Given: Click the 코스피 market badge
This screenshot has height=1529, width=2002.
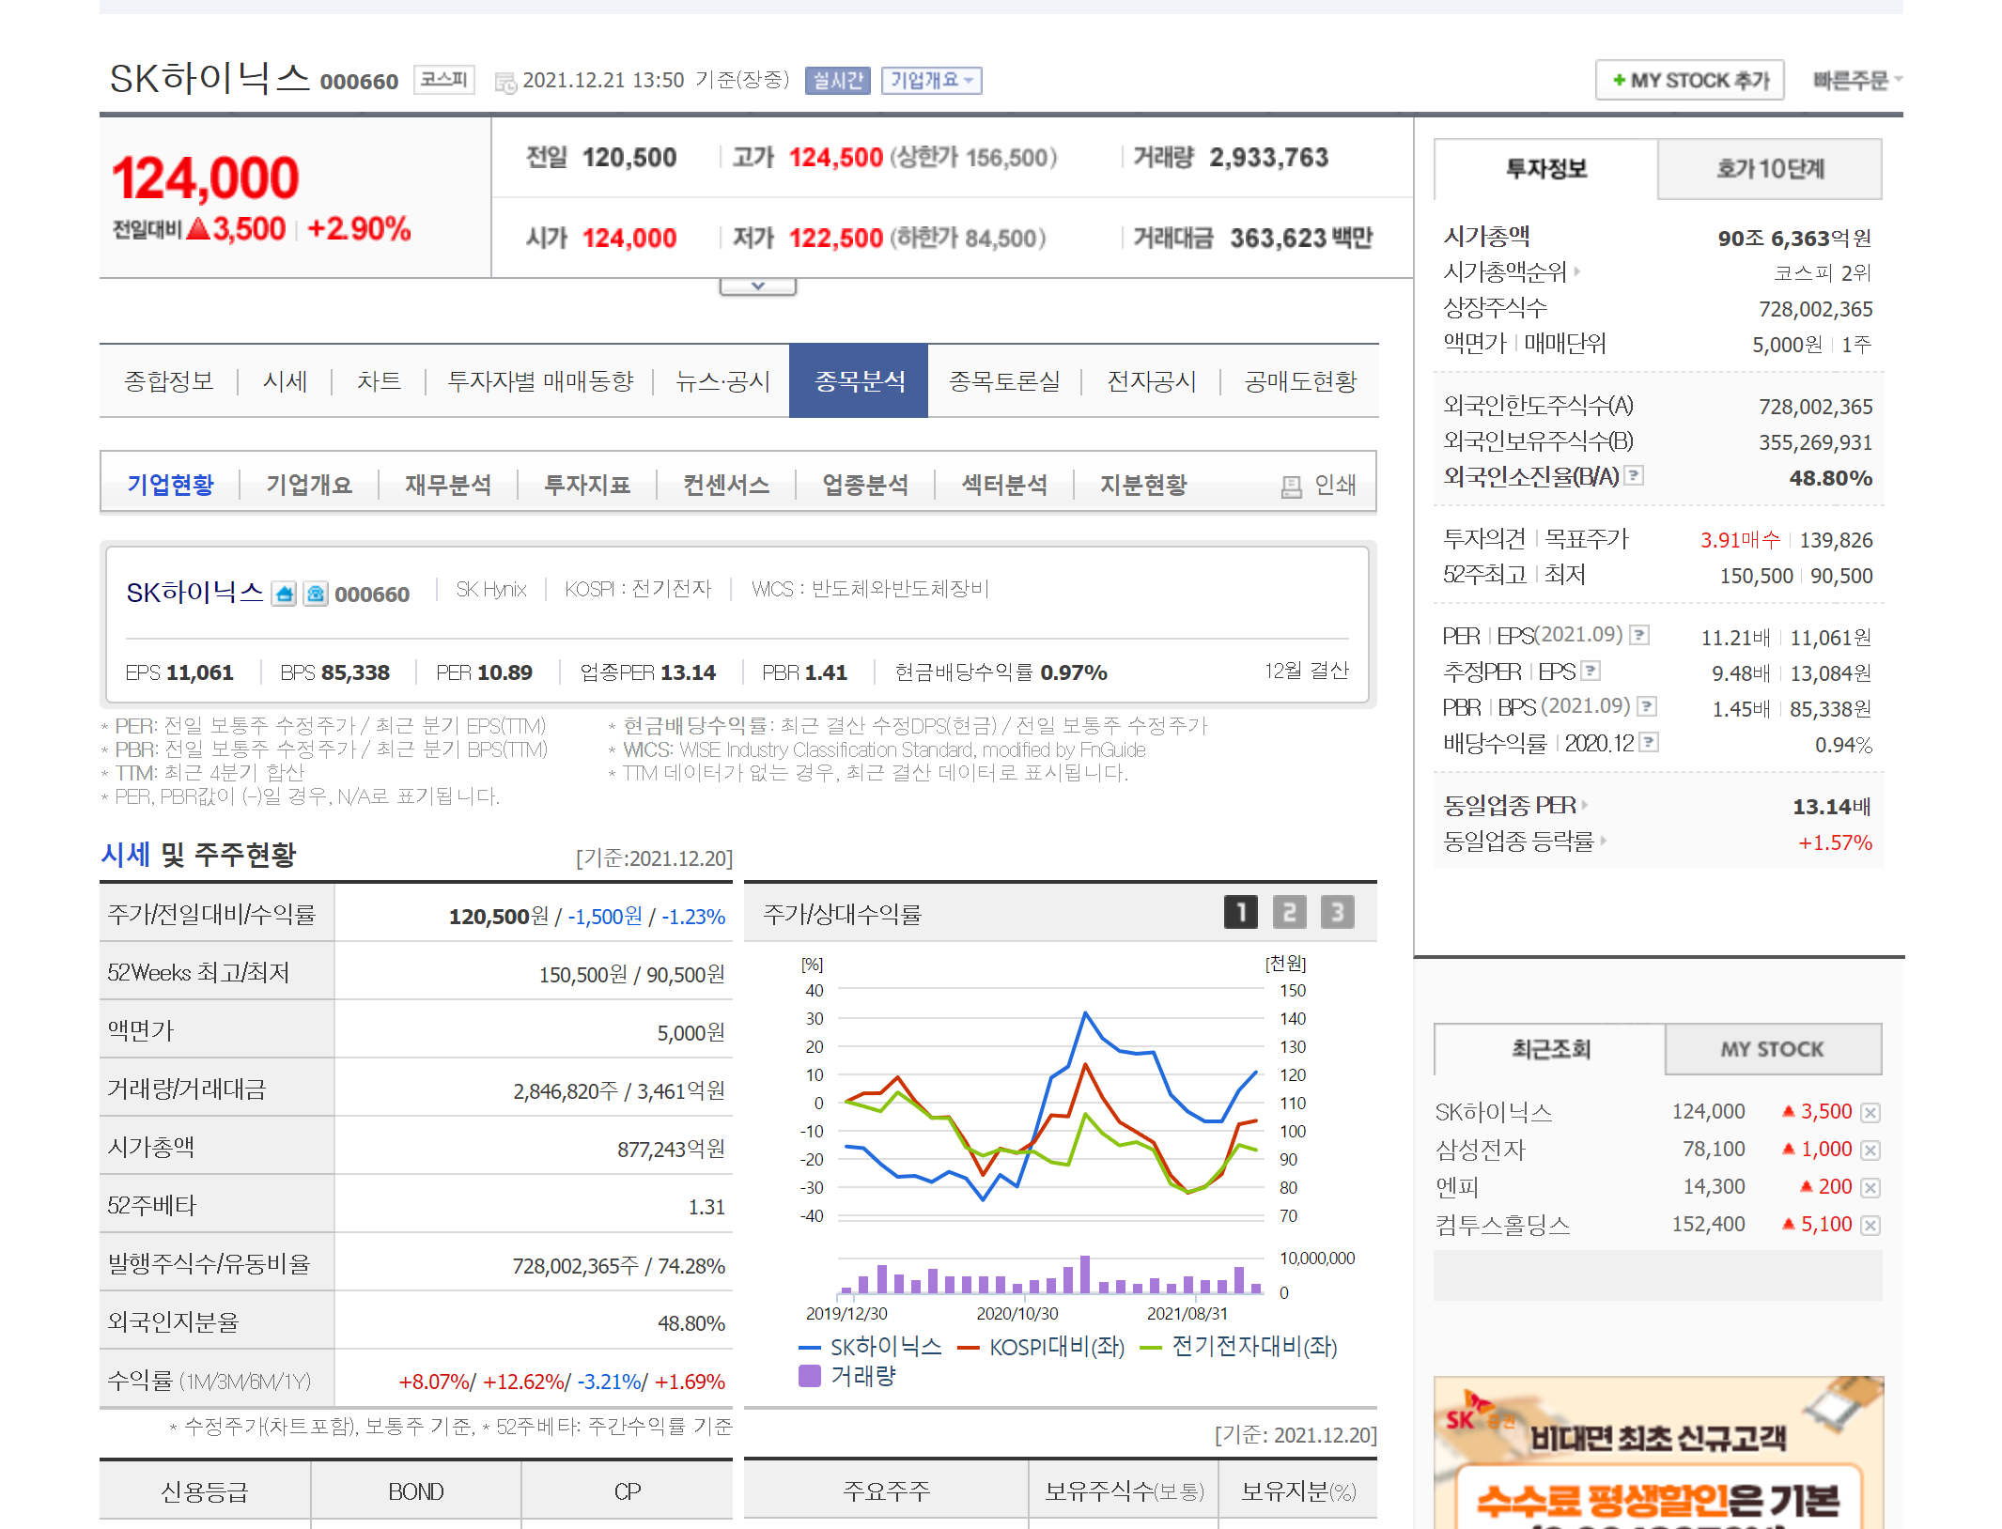Looking at the screenshot, I should click(443, 80).
